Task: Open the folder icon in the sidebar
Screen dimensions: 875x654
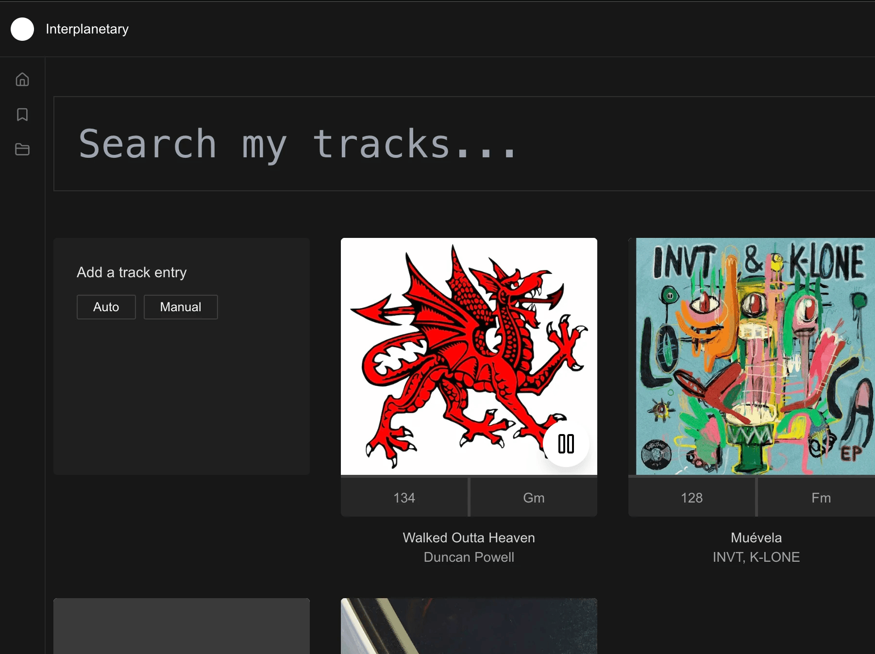Action: tap(22, 150)
